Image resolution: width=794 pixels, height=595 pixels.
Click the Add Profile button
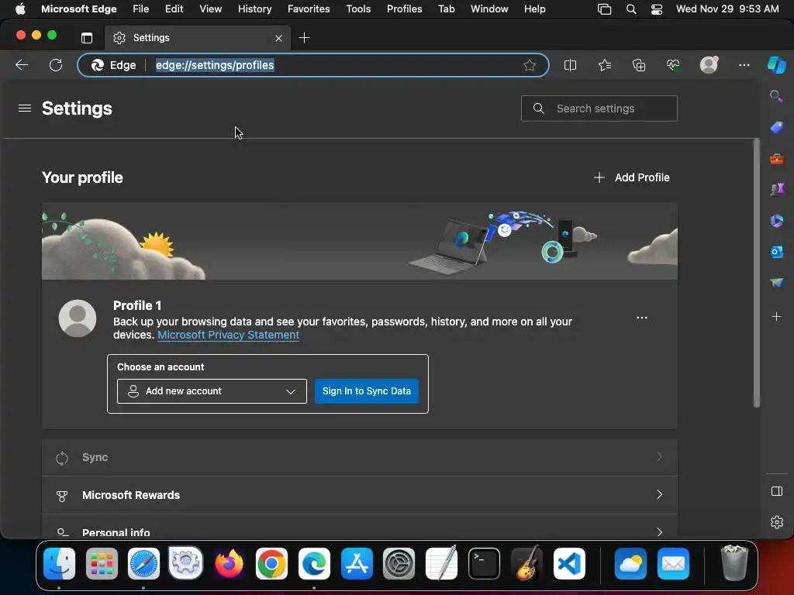[x=631, y=177]
